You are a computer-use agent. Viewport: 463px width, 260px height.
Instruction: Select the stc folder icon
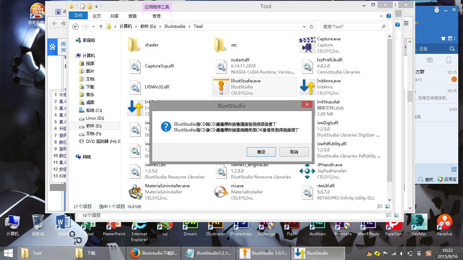click(x=221, y=45)
